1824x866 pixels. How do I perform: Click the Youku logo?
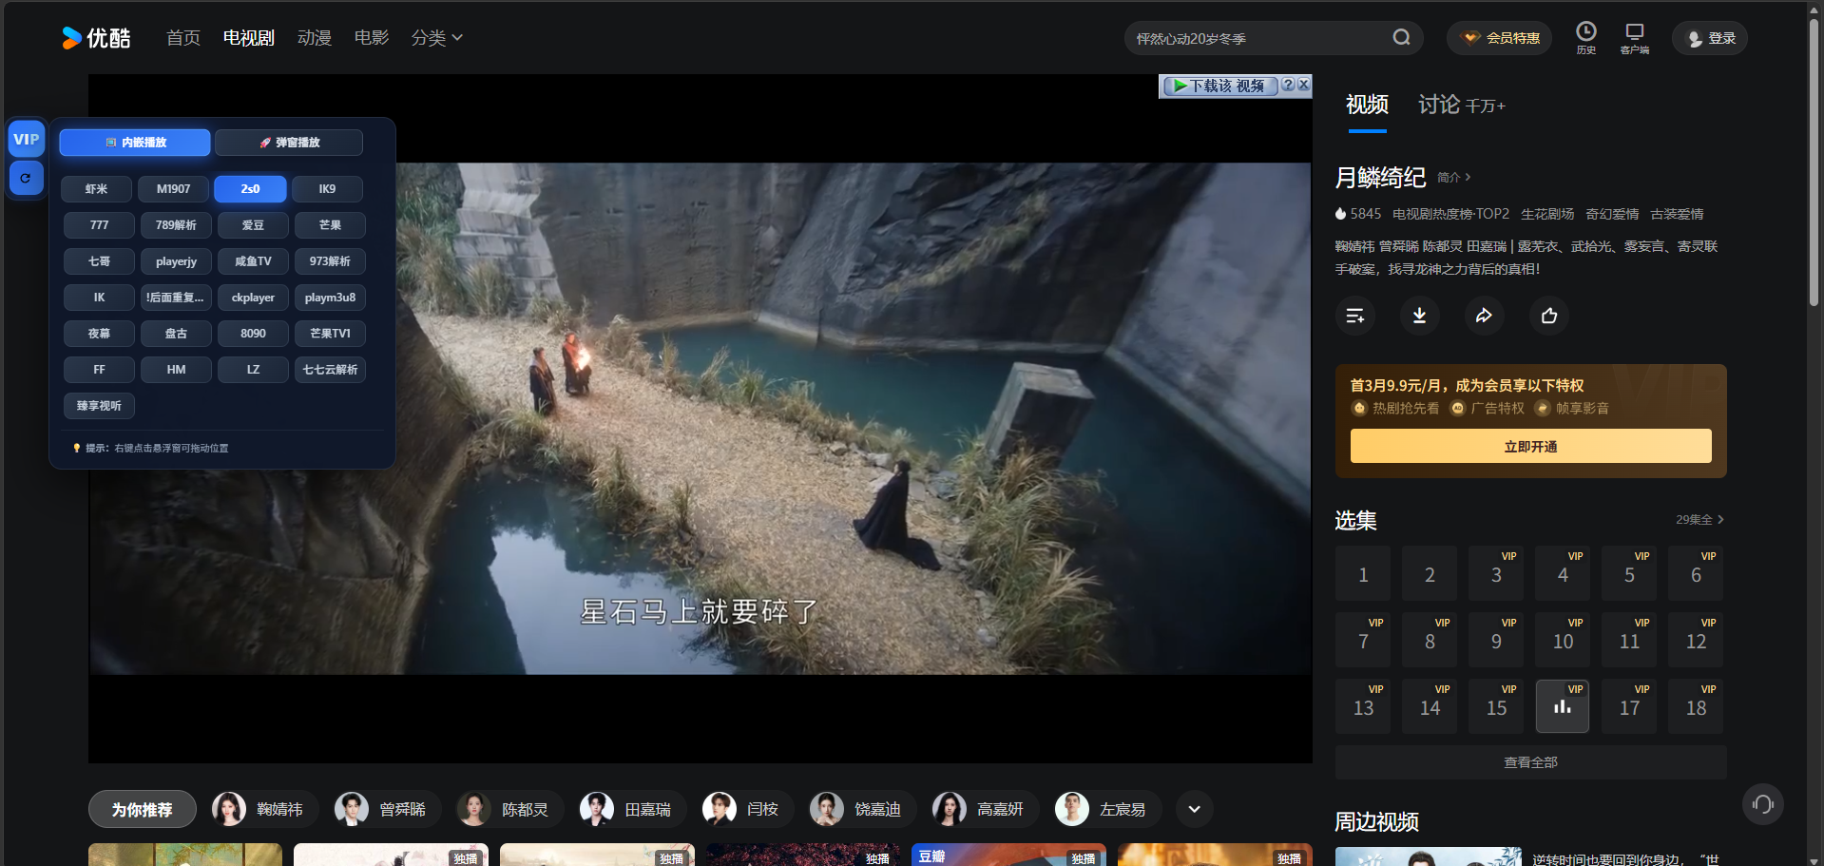coord(96,38)
